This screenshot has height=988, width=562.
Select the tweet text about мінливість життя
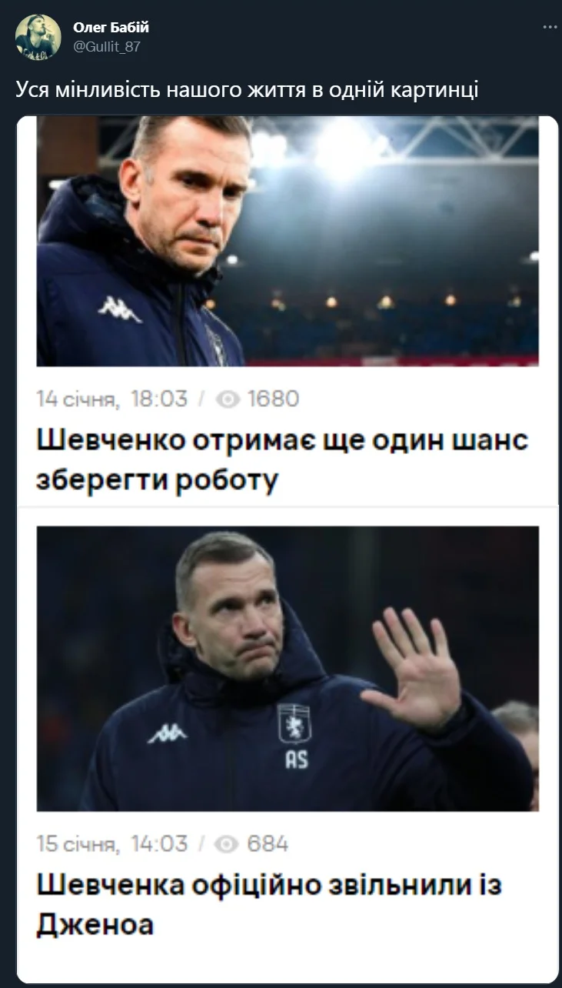[247, 90]
